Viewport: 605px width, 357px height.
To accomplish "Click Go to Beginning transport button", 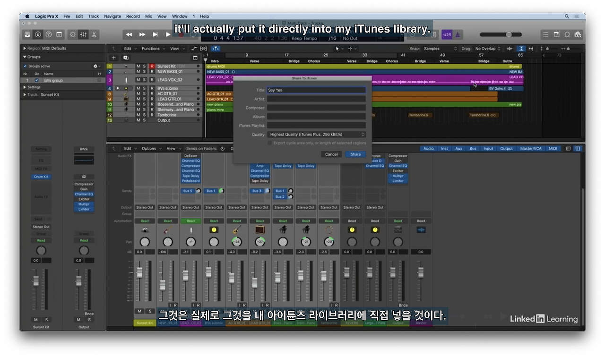I will [155, 34].
